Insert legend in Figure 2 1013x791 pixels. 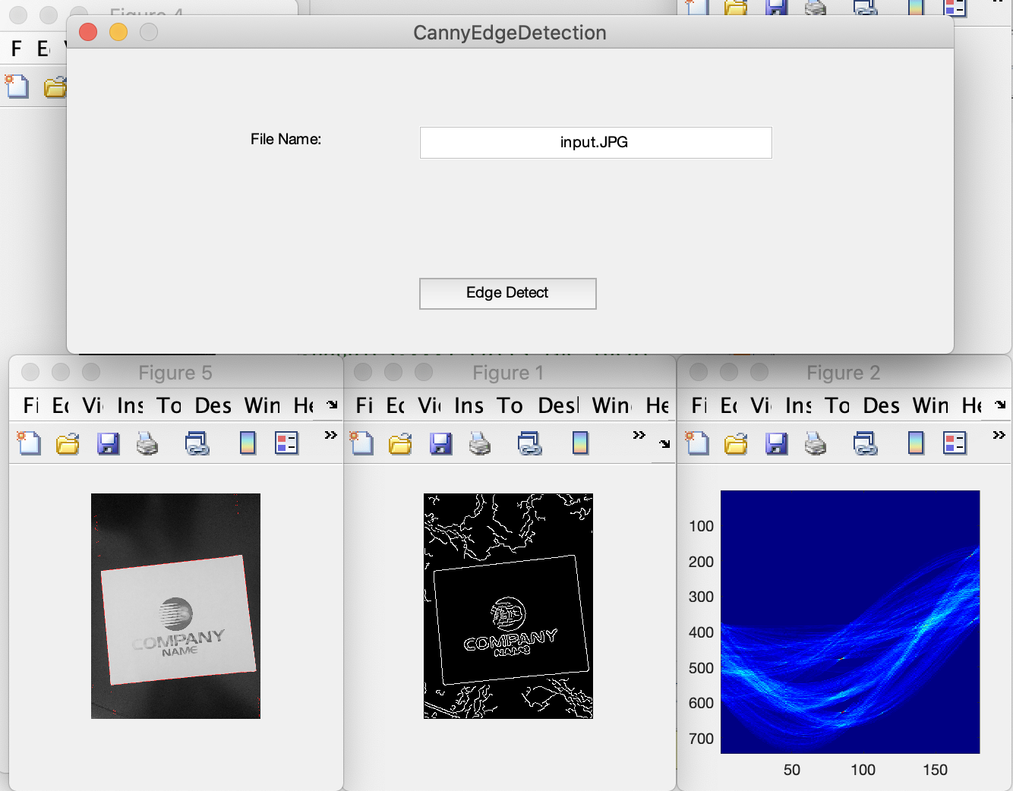point(955,443)
